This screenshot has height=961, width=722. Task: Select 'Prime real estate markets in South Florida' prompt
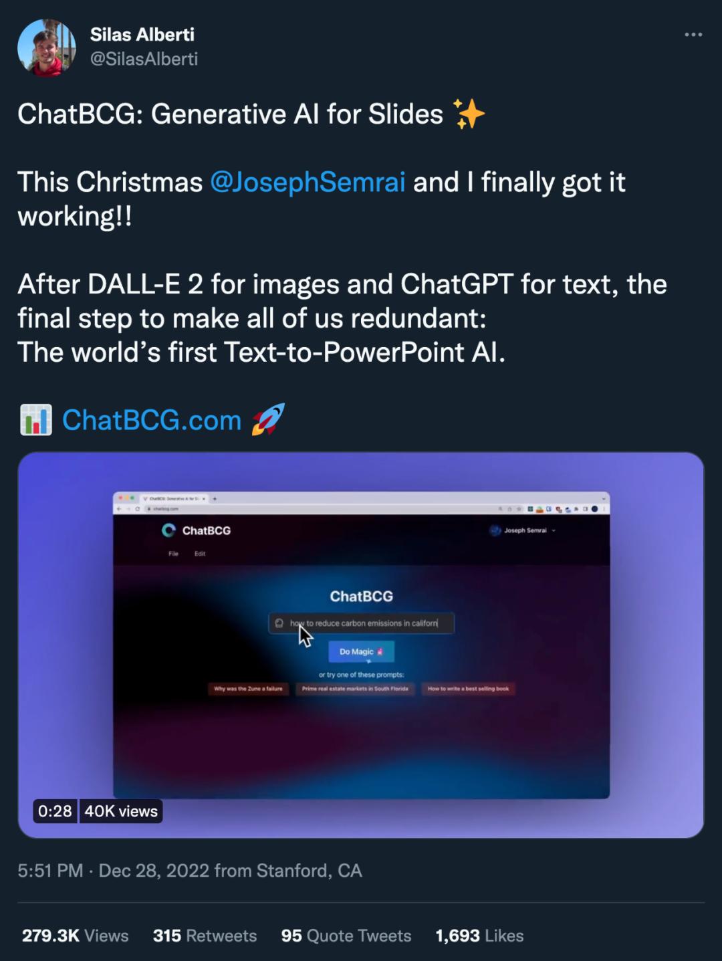(x=355, y=689)
